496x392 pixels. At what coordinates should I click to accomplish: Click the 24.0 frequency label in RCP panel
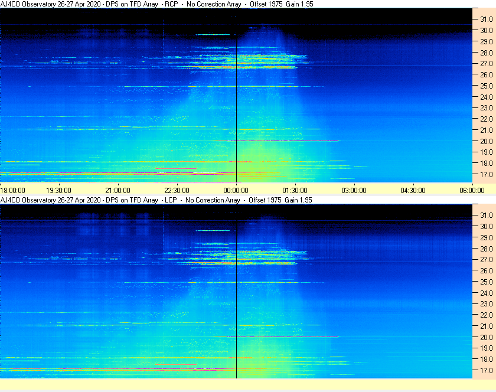487,97
